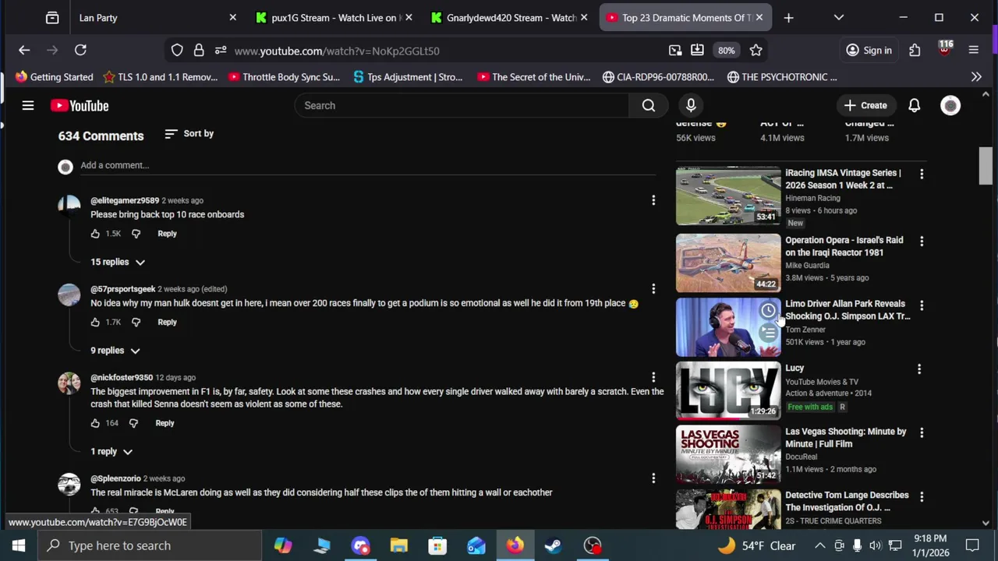Open Hineman Racing channel link
The image size is (998, 561).
812,198
